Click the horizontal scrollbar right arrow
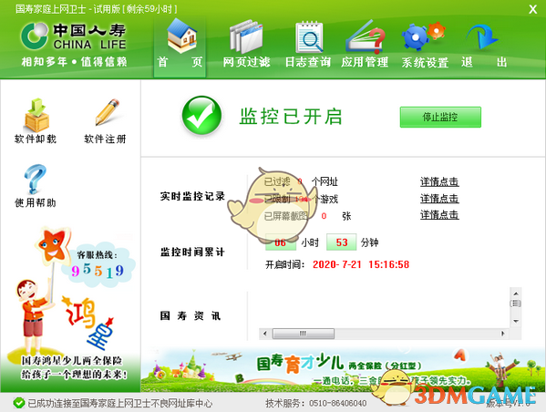 click(x=502, y=334)
